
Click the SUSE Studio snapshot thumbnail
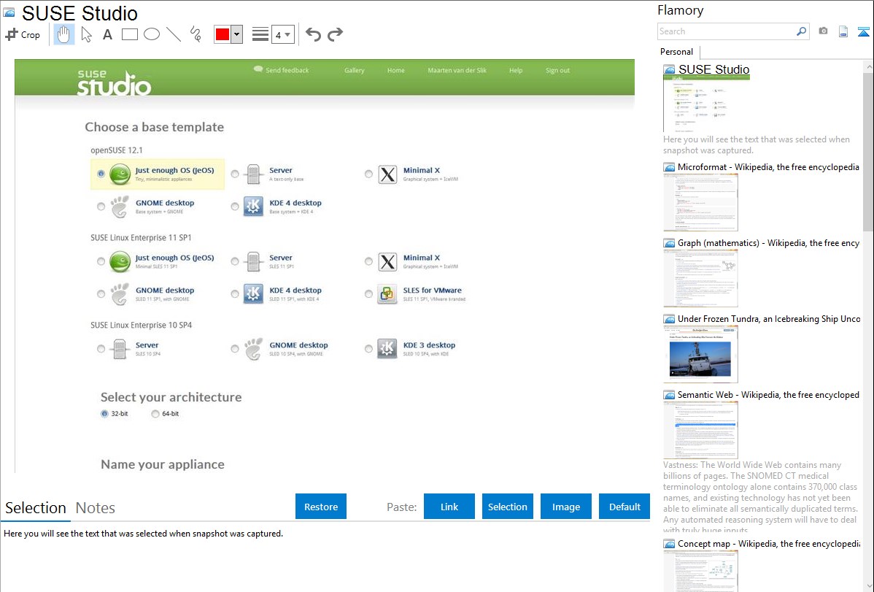tap(706, 104)
